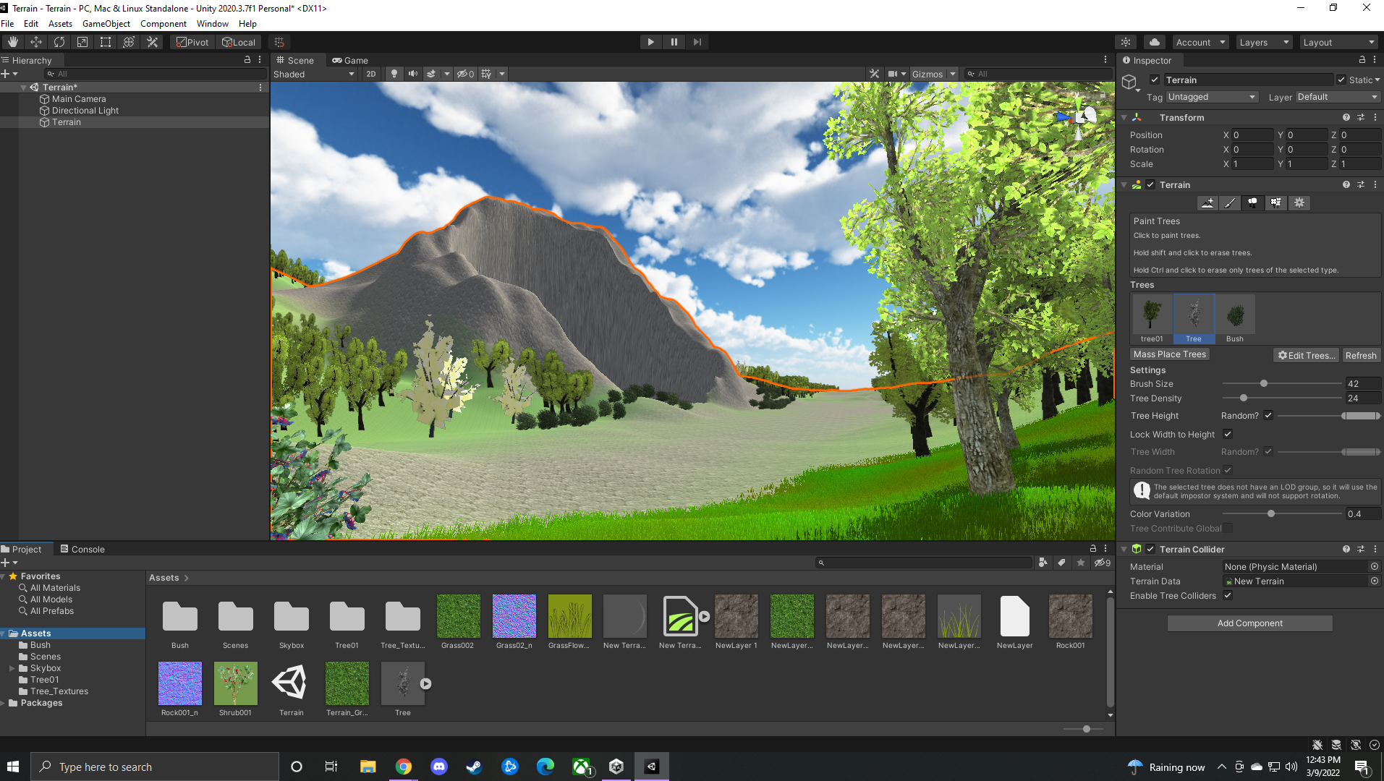Viewport: 1384px width, 781px height.
Task: Select Directional Light in Hierarchy
Action: 85,111
